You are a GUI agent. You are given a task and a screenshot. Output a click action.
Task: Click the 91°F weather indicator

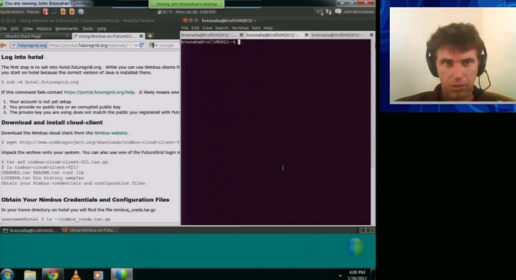point(165,12)
